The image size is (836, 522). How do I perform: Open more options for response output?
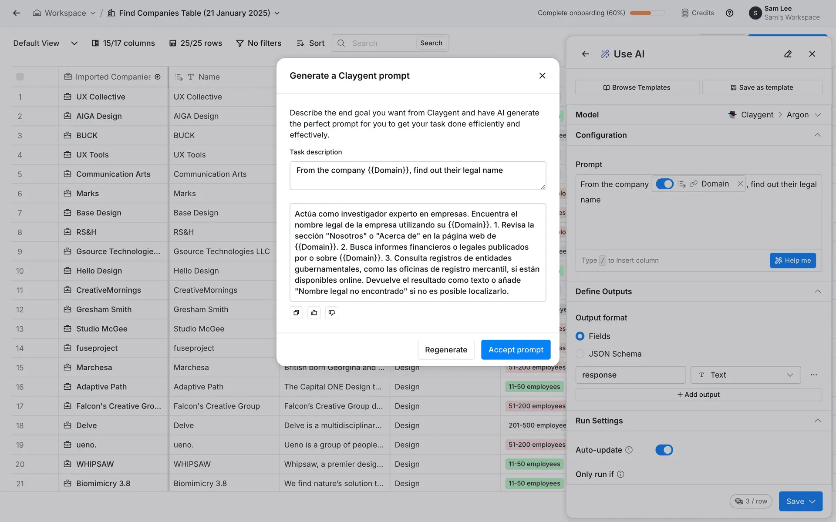point(813,375)
